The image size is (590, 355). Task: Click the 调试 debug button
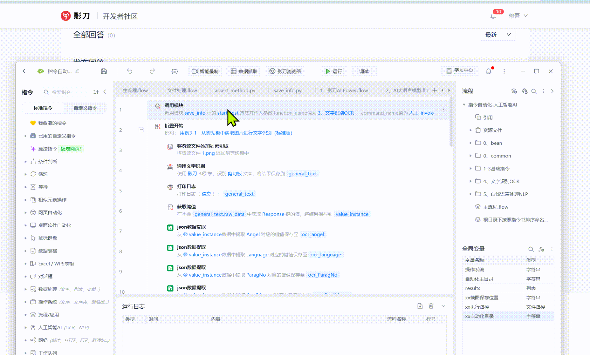point(364,71)
